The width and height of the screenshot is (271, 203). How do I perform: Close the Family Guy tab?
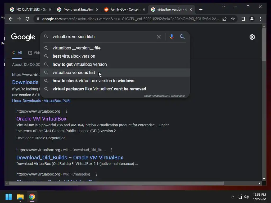tap(144, 10)
